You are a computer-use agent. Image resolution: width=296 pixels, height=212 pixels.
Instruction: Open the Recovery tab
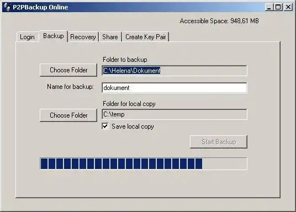pos(83,37)
